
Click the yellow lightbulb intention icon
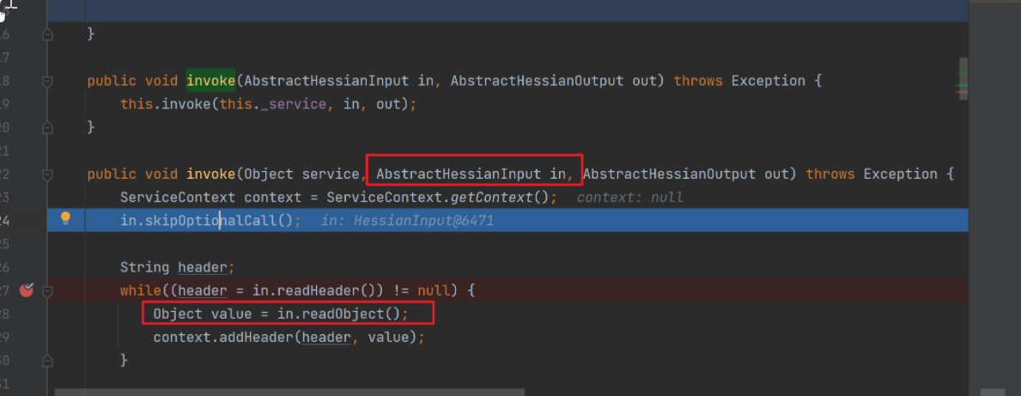(65, 218)
